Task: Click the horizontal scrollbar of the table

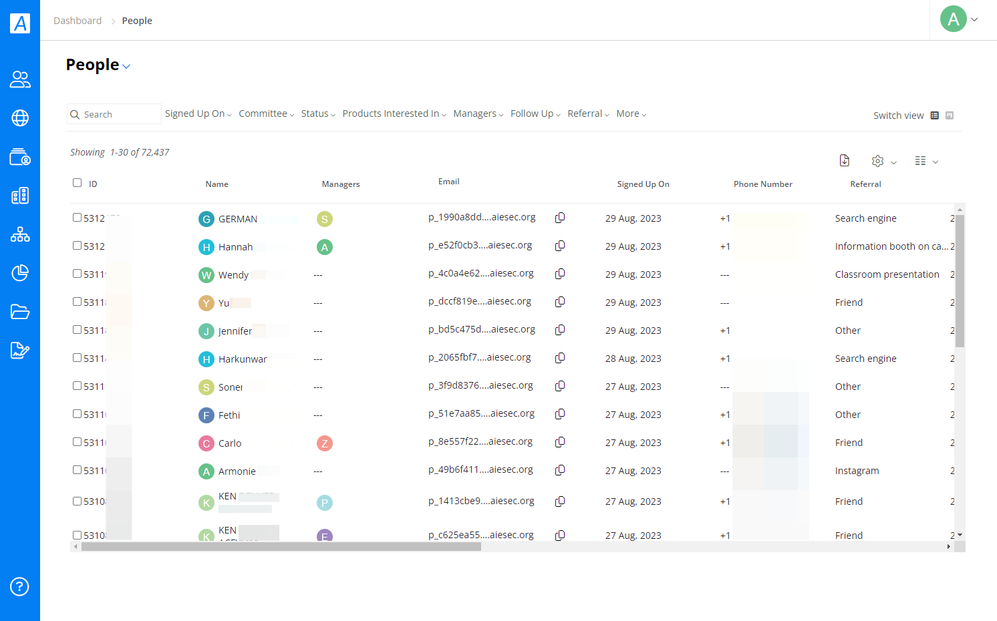Action: pyautogui.click(x=281, y=547)
